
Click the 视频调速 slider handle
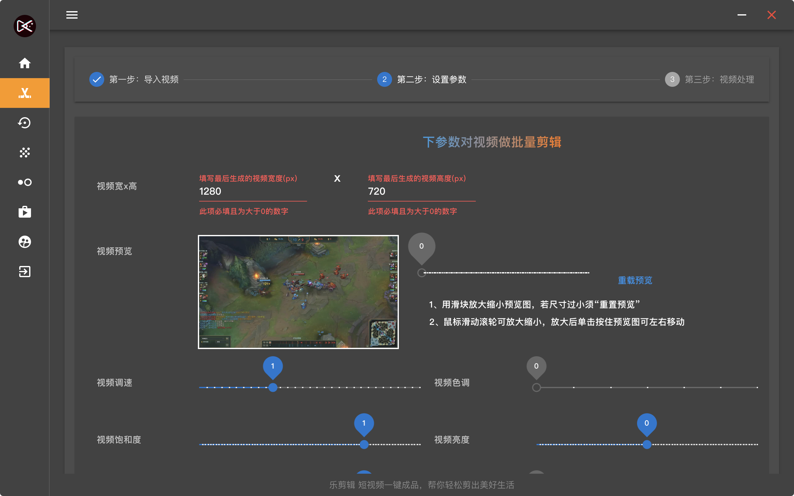273,387
